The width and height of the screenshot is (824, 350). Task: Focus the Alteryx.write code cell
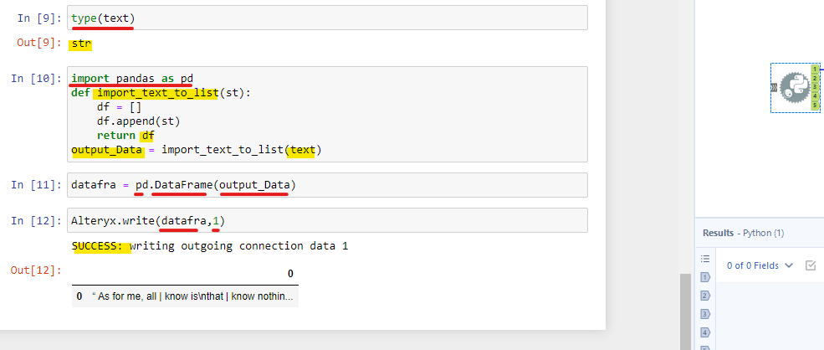point(328,220)
